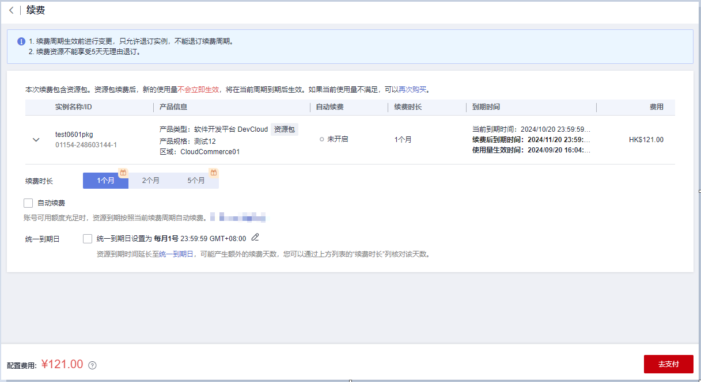The height and width of the screenshot is (382, 701).
Task: Enable the 自动续费 checkbox
Action: click(28, 203)
